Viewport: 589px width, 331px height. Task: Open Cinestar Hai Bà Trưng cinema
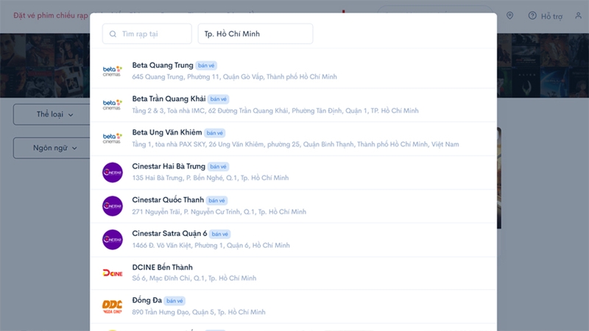(169, 166)
